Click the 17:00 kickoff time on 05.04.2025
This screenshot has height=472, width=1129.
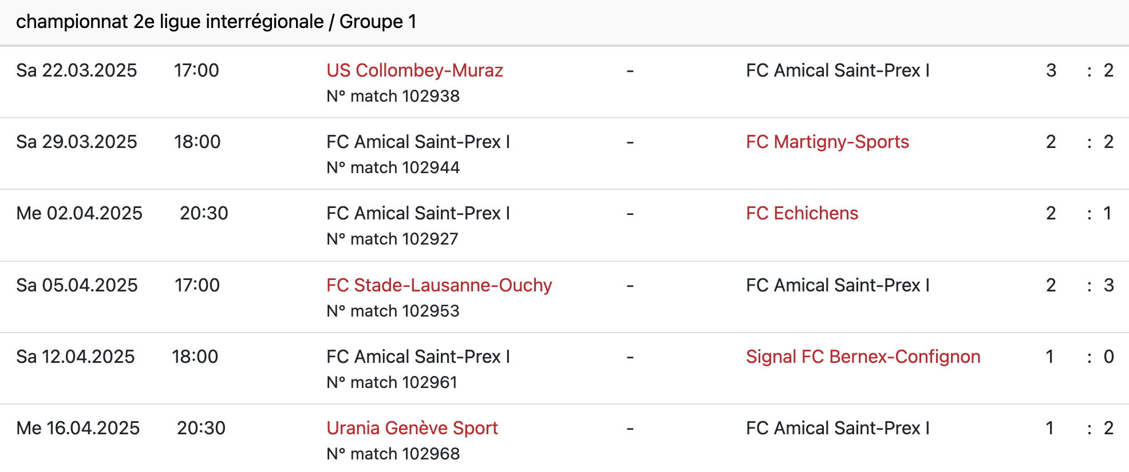coord(197,285)
